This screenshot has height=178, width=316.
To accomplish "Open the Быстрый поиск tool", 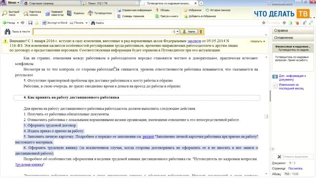I will point(11,13).
